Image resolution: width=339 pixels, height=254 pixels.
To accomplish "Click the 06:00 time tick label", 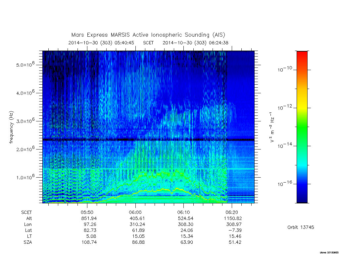I will (135, 213).
